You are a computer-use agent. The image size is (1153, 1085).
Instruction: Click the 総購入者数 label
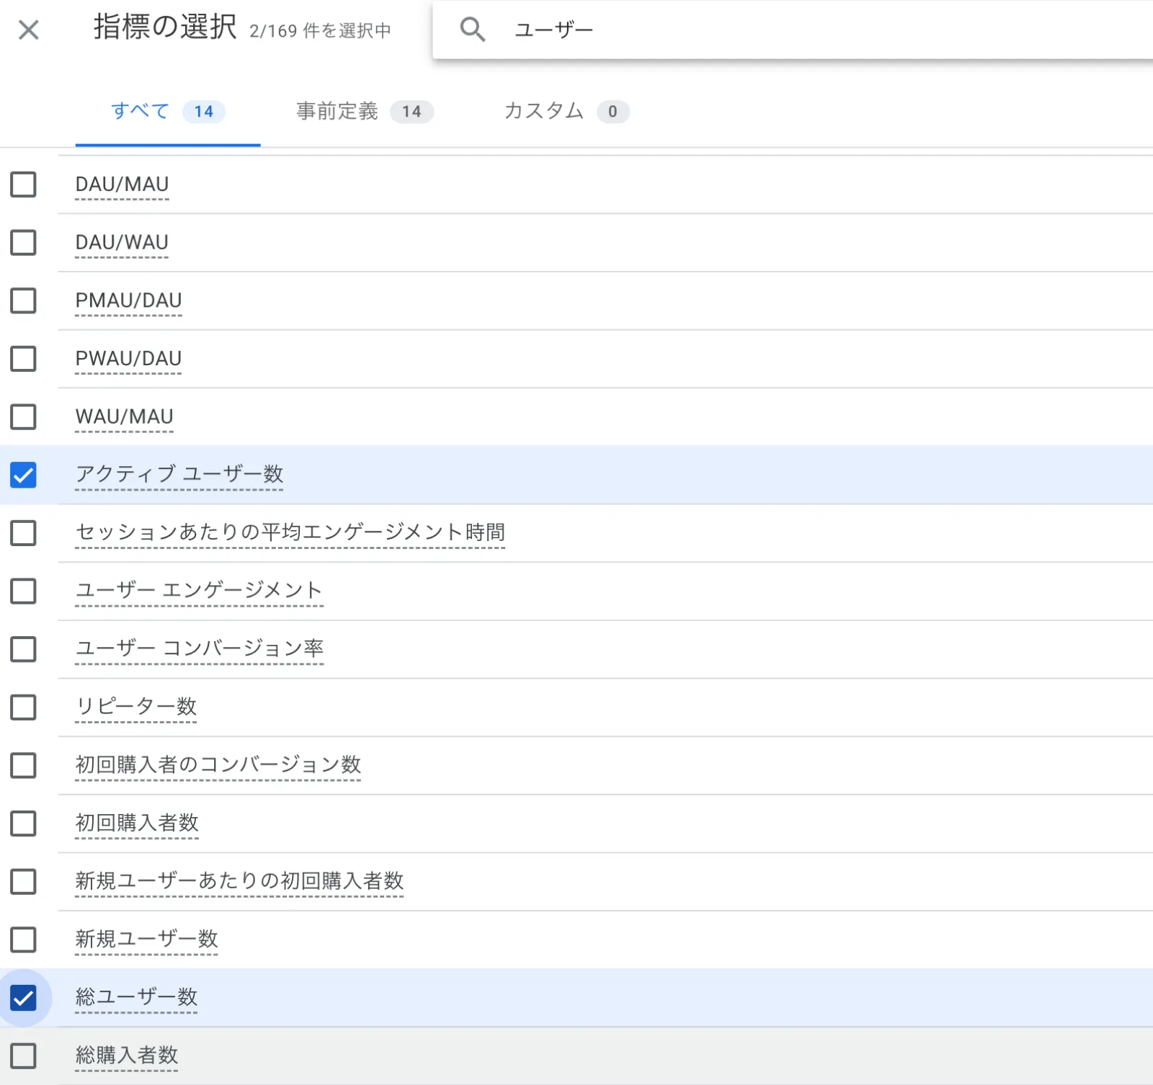126,1055
